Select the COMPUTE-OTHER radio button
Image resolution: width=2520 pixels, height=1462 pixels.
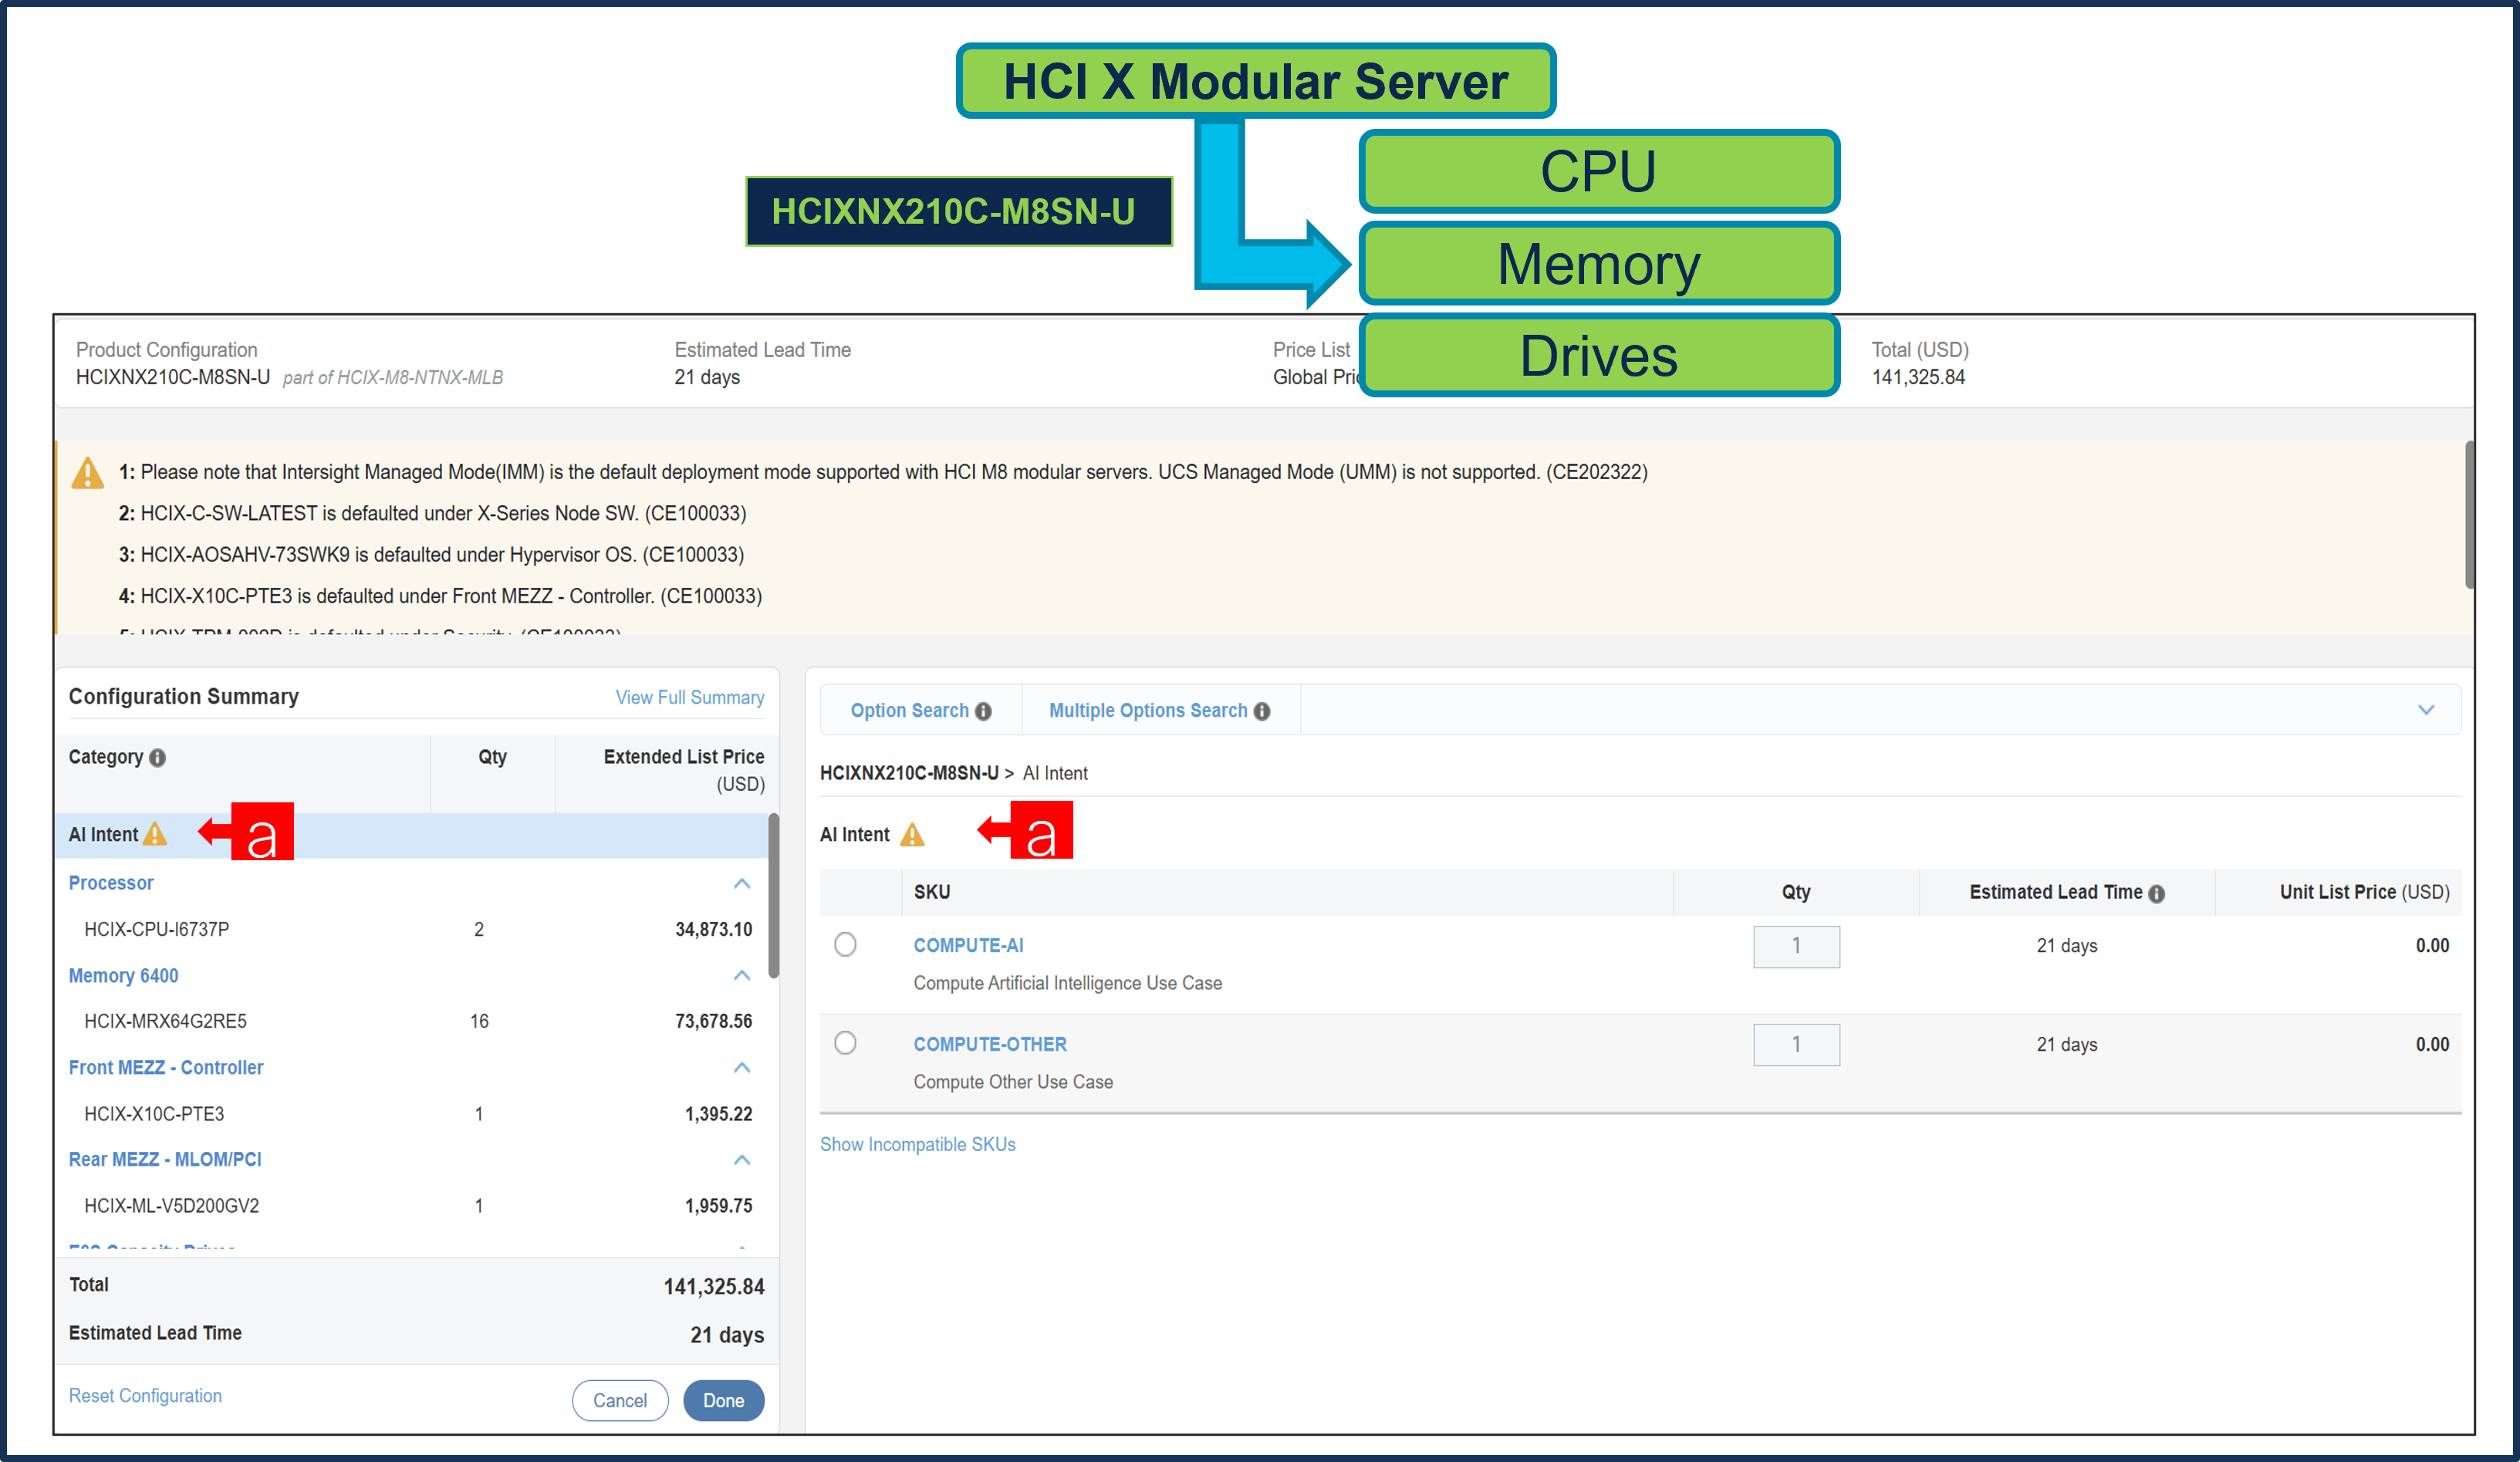click(846, 1042)
